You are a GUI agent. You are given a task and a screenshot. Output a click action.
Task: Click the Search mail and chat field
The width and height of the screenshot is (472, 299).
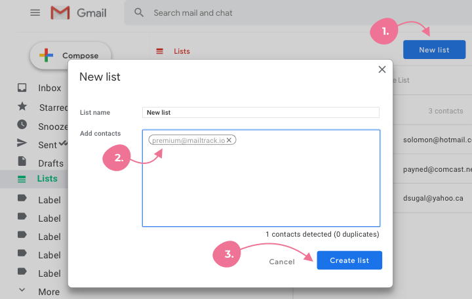[x=262, y=13]
